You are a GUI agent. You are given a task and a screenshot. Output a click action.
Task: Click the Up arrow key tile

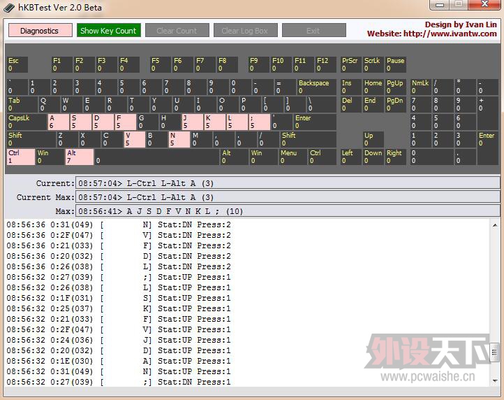click(372, 139)
